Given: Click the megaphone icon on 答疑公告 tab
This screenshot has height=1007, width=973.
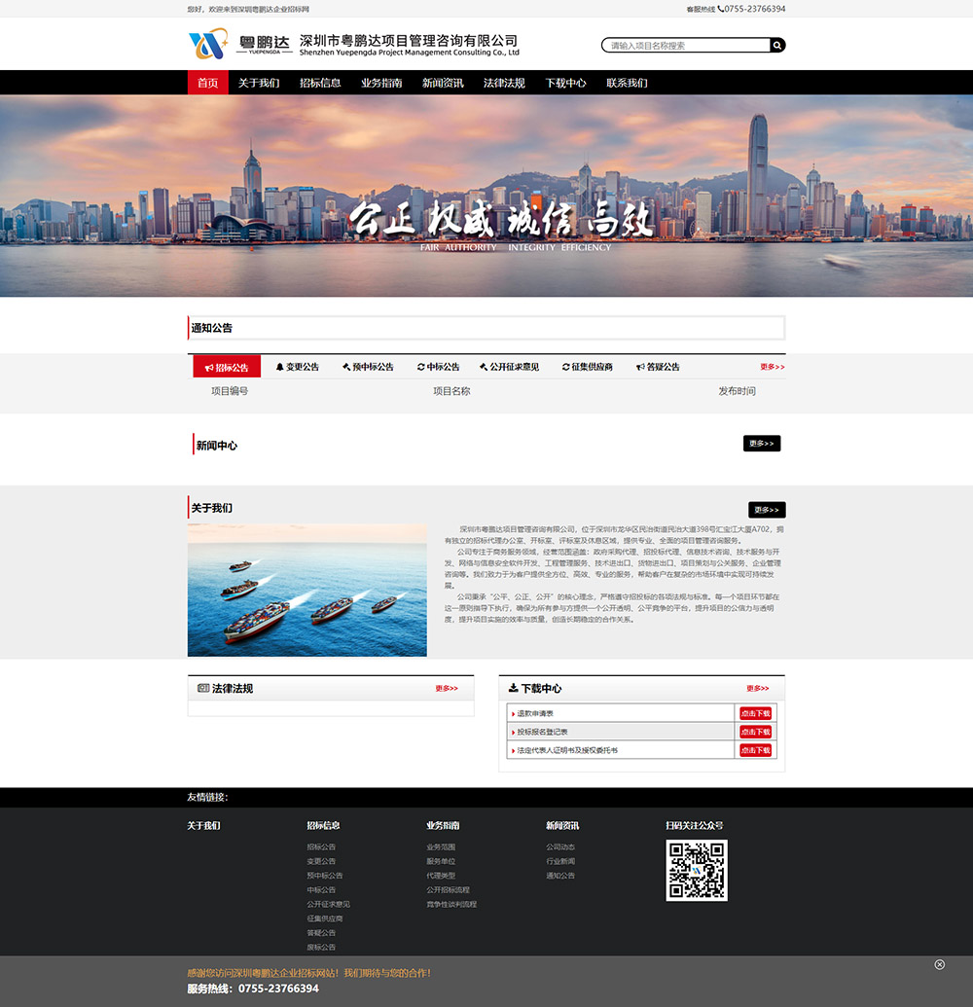Looking at the screenshot, I should 640,367.
